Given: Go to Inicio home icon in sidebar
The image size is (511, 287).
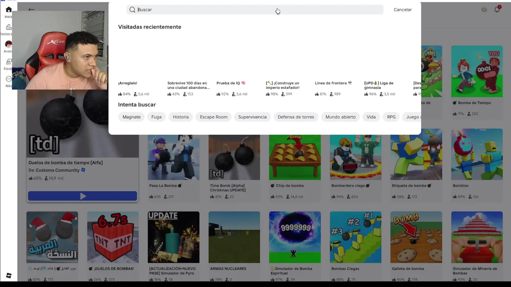Looking at the screenshot, I should pyautogui.click(x=8, y=10).
